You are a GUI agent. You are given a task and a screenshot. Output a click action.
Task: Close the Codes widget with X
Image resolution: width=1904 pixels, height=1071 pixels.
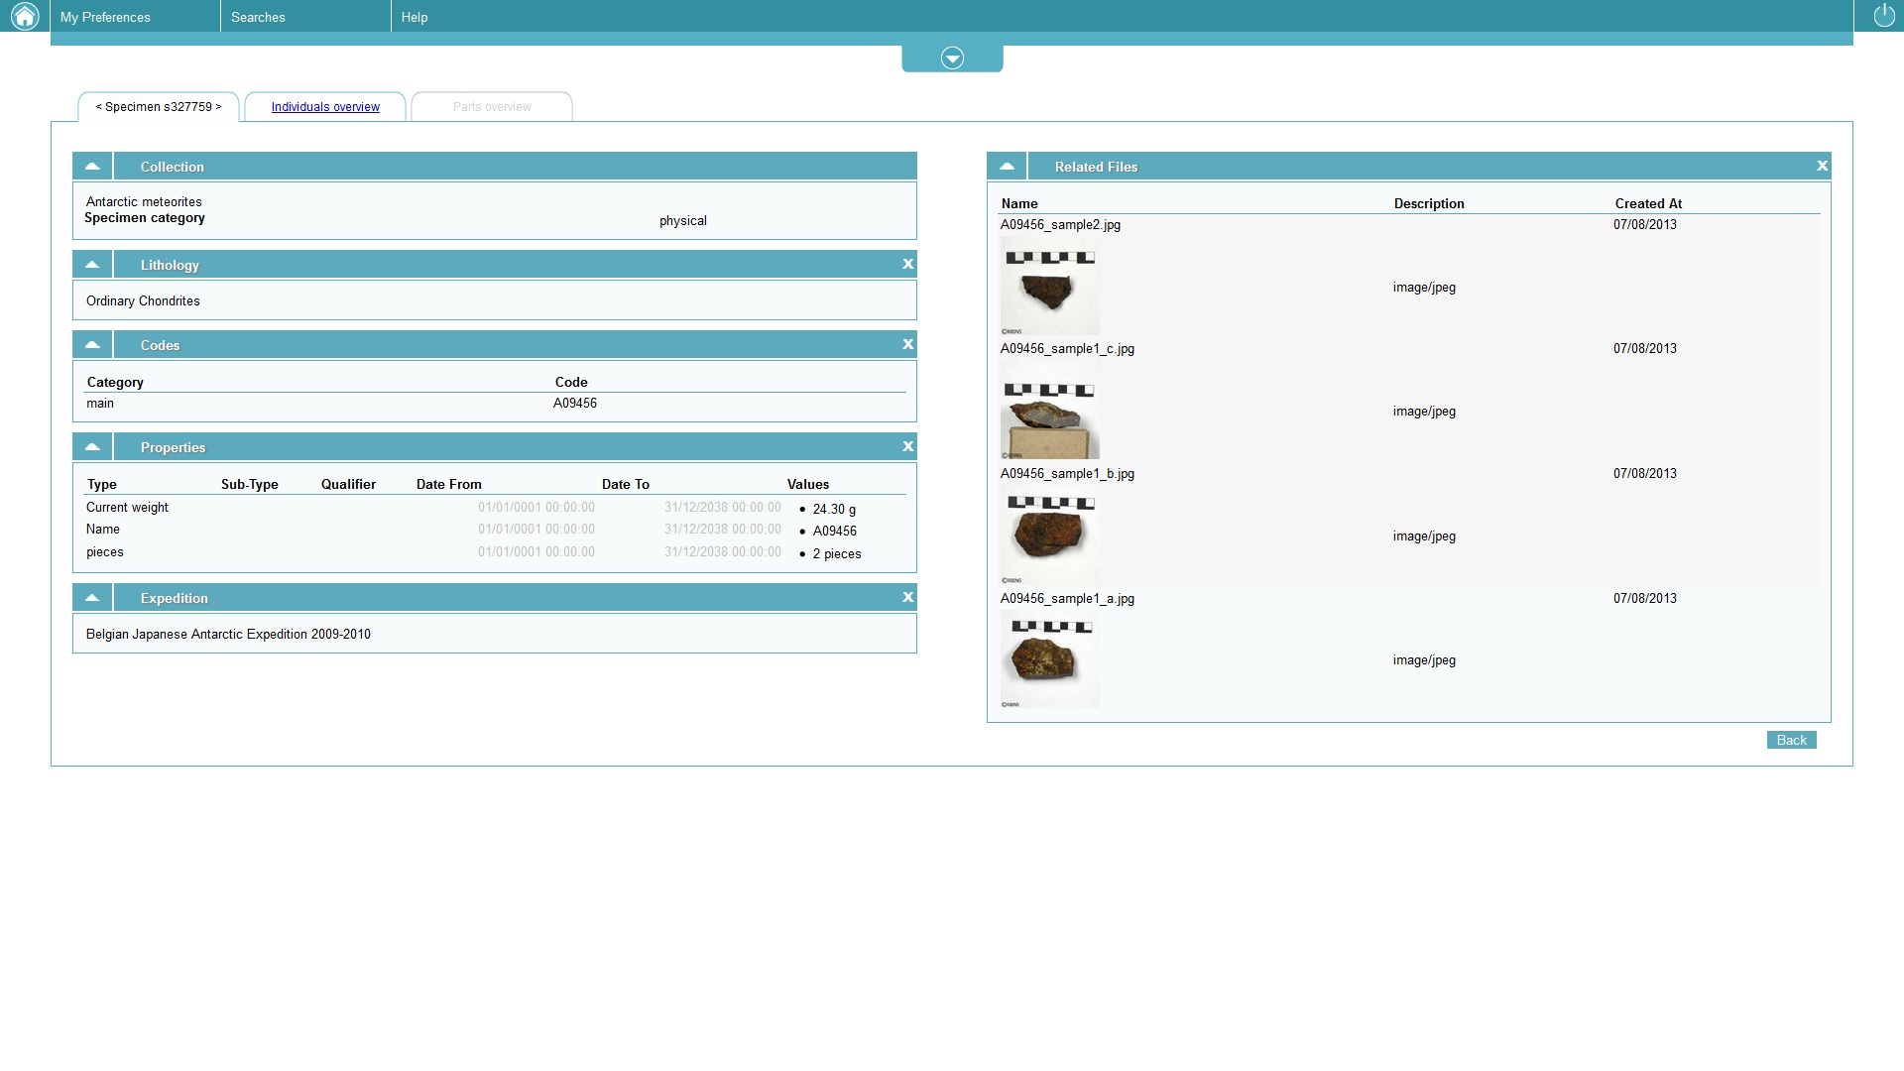[907, 344]
